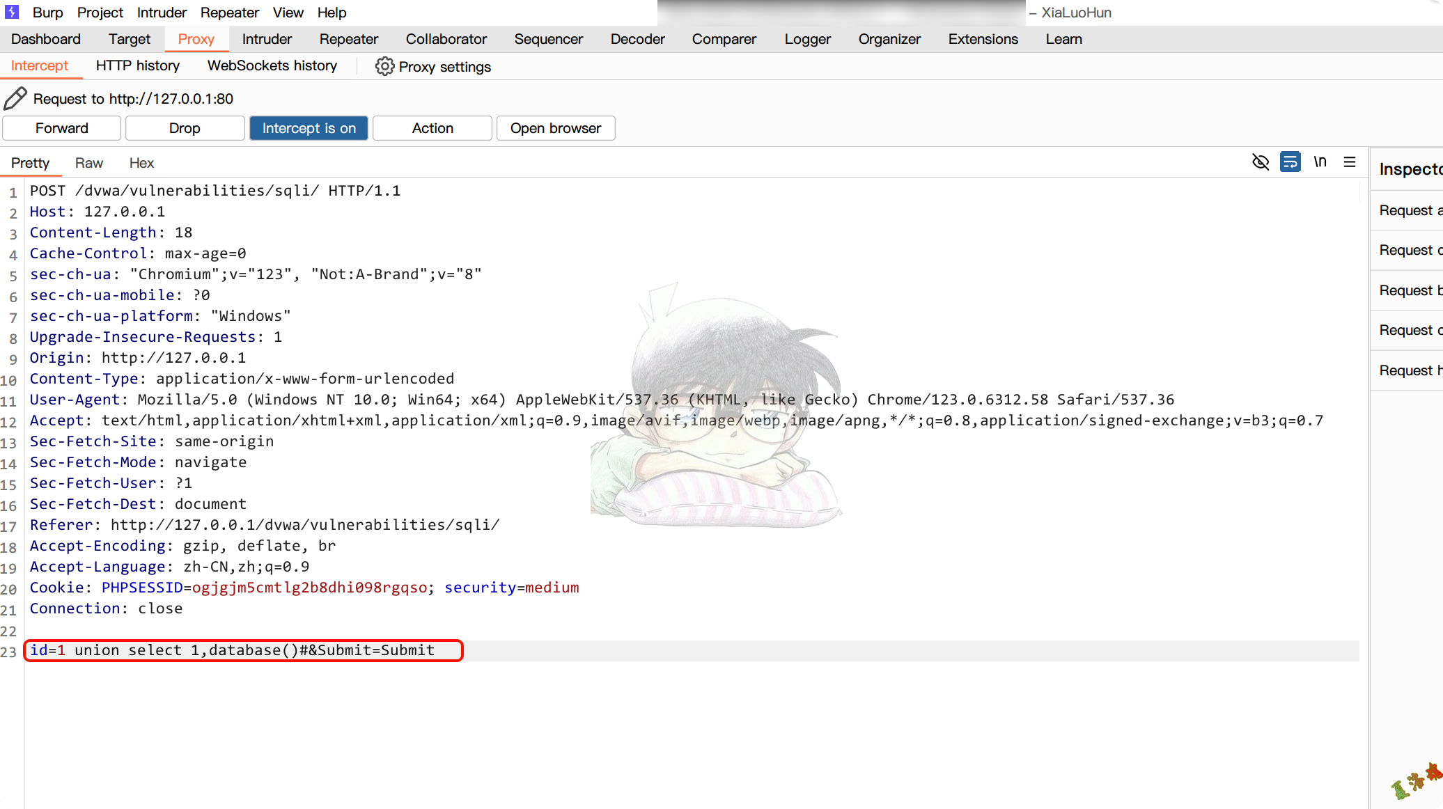Image resolution: width=1443 pixels, height=809 pixels.
Task: Click the pencil edit icon beside Request
Action: coord(15,99)
